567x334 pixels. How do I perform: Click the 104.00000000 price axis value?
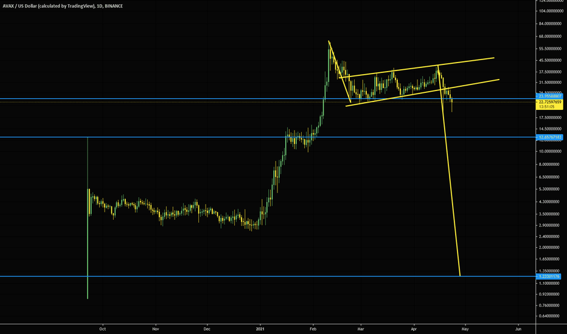[550, 11]
